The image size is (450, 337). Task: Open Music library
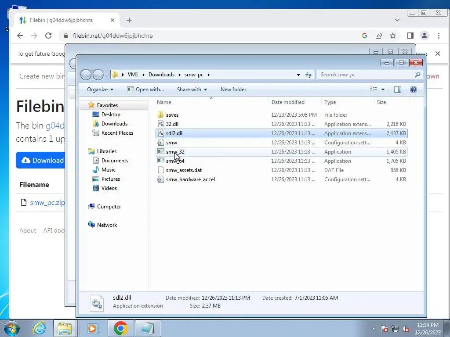click(108, 170)
